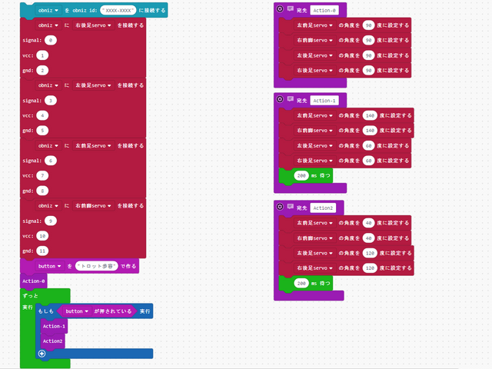
Task: Open button dropdown in the で作る block
Action: coord(51,266)
